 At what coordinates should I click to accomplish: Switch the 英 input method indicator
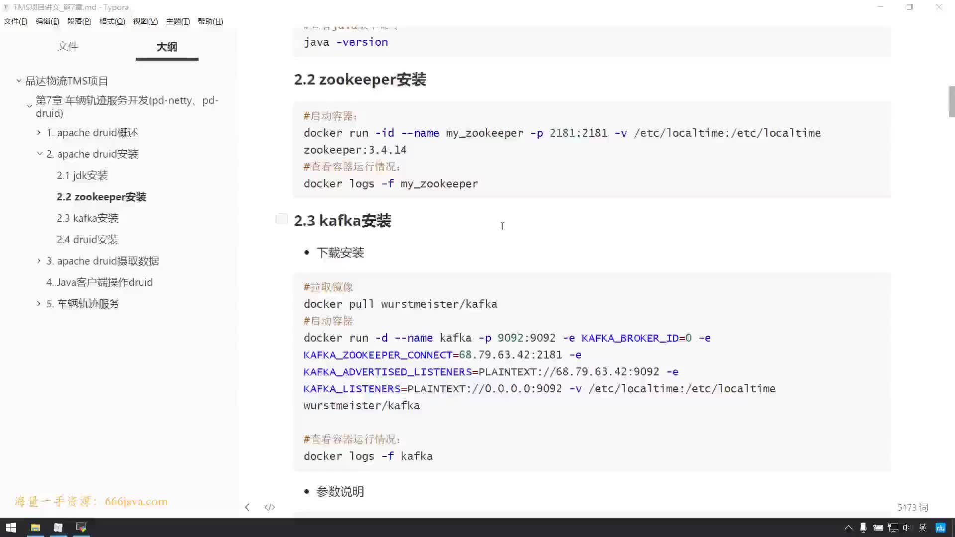coord(923,528)
